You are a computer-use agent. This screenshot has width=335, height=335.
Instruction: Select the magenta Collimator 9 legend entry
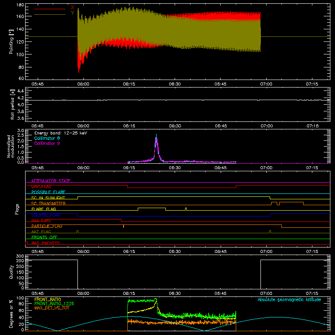(x=47, y=143)
